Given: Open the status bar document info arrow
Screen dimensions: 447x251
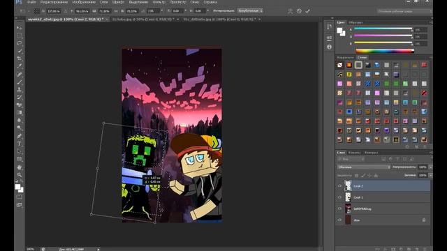Looking at the screenshot, I should point(98,250).
